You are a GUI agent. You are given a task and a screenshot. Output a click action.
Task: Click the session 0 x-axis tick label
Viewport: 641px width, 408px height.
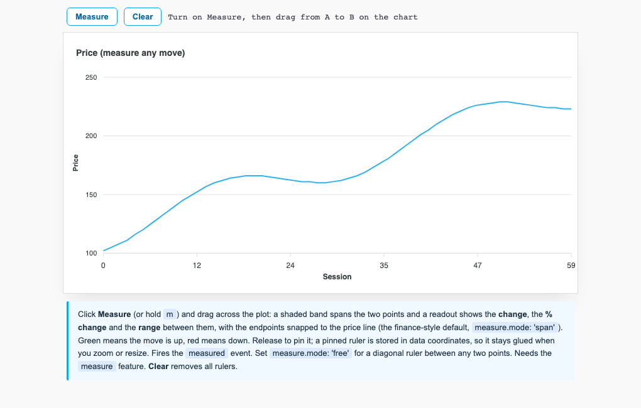tap(103, 266)
